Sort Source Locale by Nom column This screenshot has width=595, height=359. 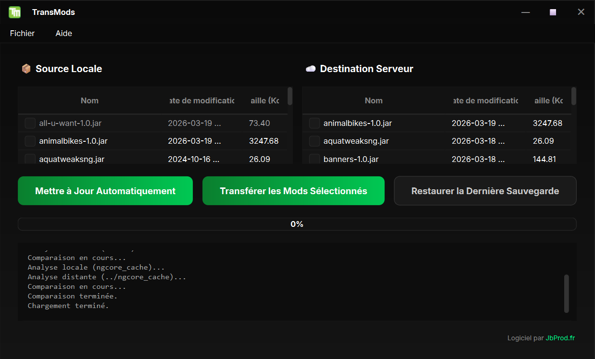point(89,100)
